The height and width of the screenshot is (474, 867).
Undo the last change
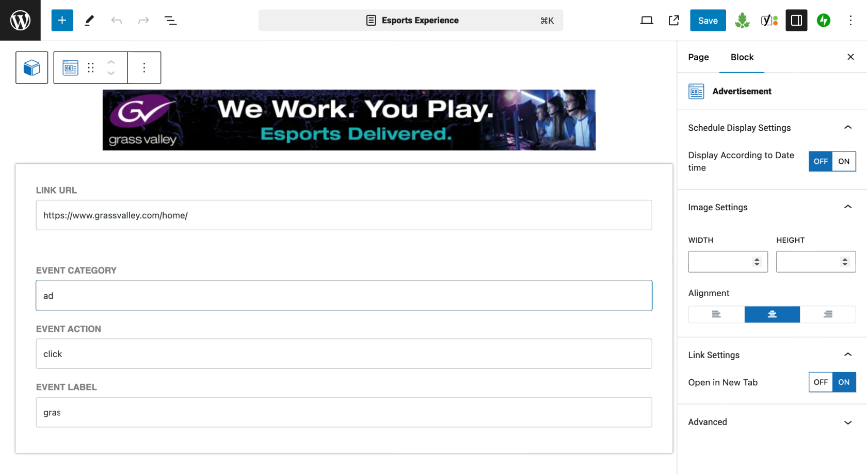[x=117, y=20]
